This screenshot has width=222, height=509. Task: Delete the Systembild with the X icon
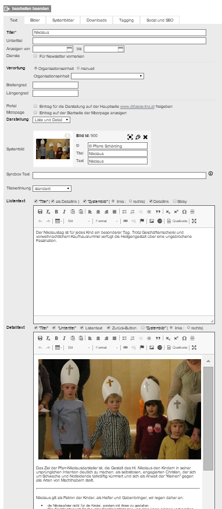pos(145,137)
